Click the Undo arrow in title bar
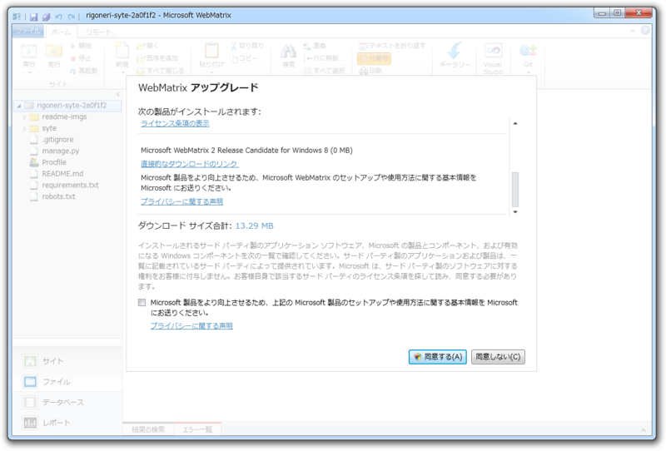The width and height of the screenshot is (666, 451). (x=58, y=17)
